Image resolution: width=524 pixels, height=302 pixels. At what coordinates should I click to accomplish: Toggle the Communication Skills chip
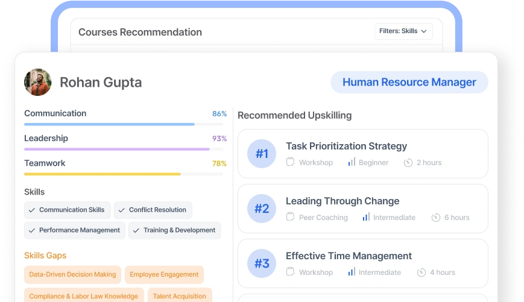tap(67, 210)
